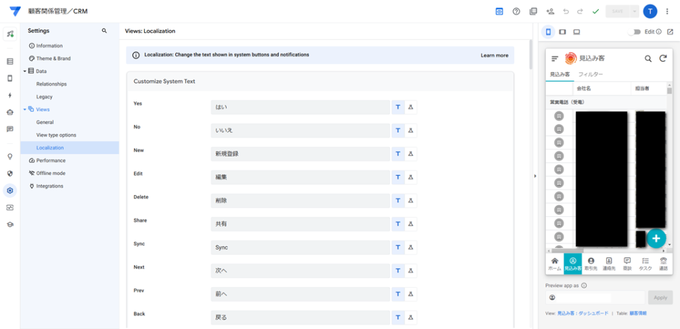Open the user avatar T

pyautogui.click(x=650, y=12)
